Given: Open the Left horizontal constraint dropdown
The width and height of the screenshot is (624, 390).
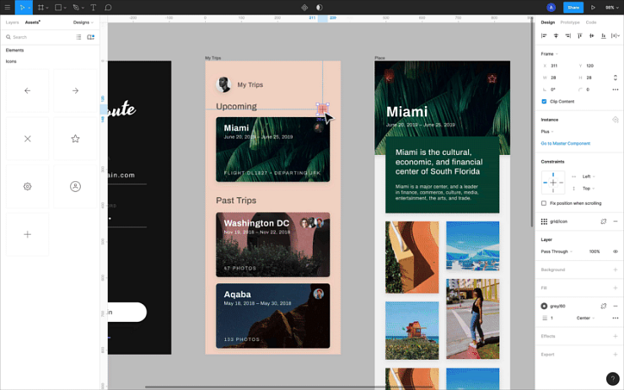Looking at the screenshot, I should (x=588, y=176).
